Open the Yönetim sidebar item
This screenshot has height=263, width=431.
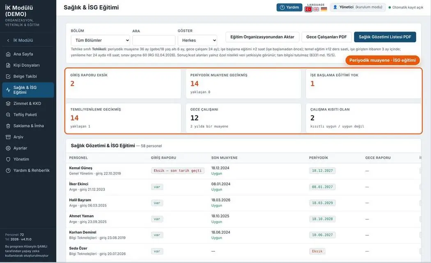(28, 159)
